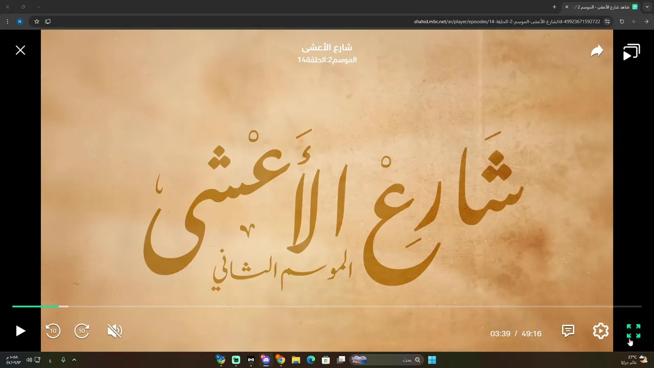Screen dimensions: 654x368
Task: Open a new browser tab
Action: [x=554, y=7]
